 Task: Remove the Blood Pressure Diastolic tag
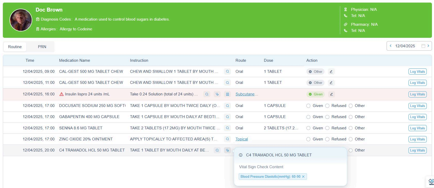[x=303, y=177]
